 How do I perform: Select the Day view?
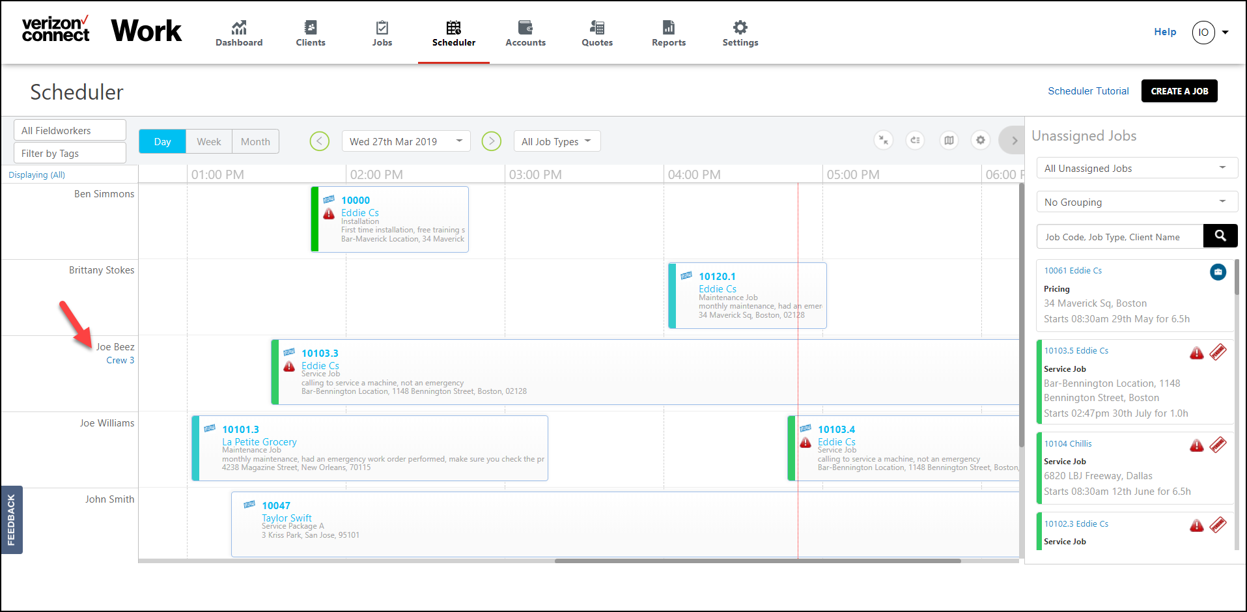point(161,141)
